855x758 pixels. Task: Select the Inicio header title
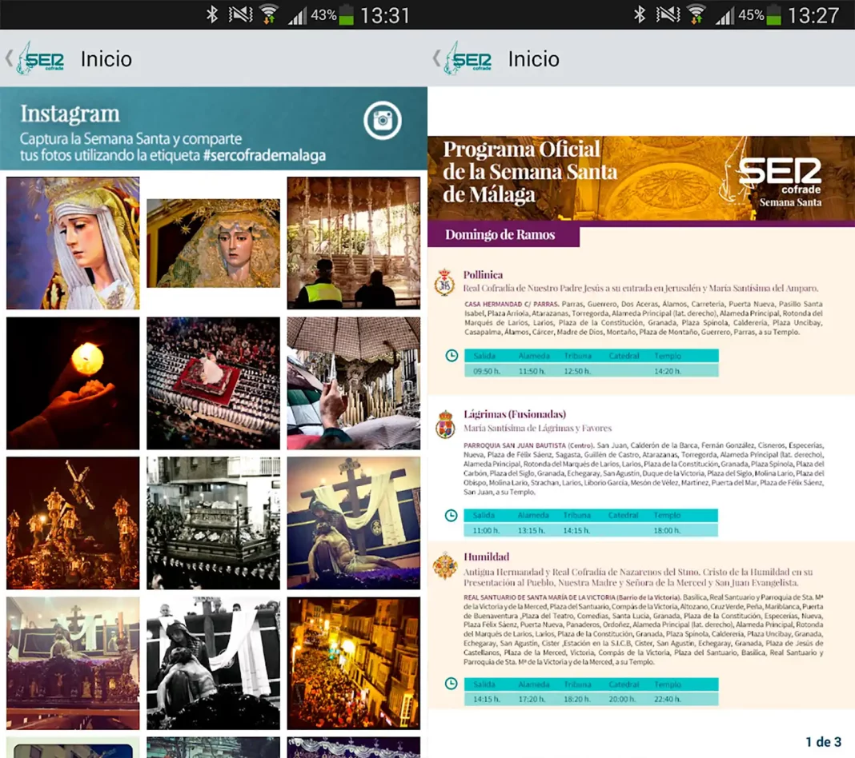click(106, 58)
